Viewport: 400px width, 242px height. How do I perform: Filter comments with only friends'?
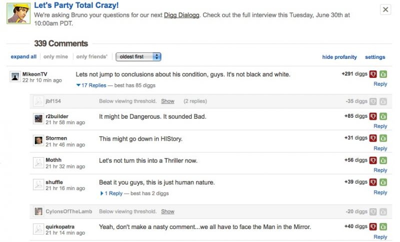[92, 57]
